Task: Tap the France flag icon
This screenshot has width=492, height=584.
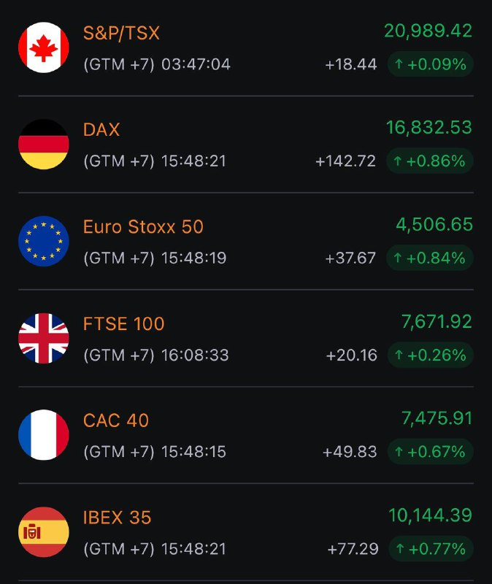Action: (44, 435)
